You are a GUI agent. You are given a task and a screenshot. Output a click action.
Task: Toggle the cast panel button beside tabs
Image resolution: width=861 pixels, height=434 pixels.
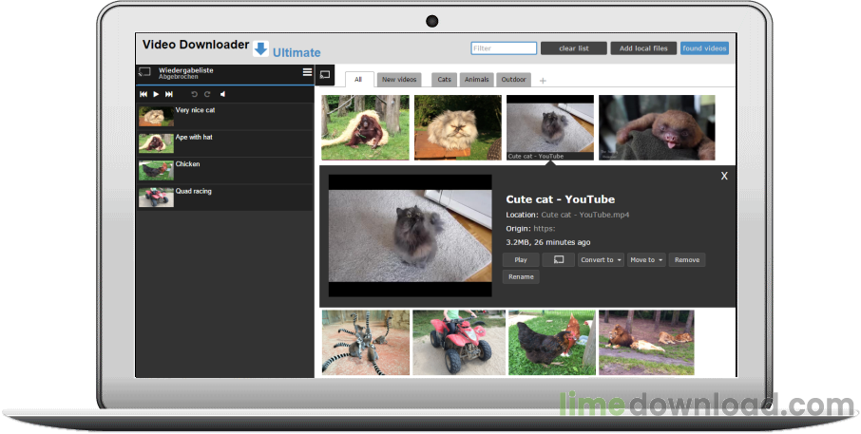(325, 75)
